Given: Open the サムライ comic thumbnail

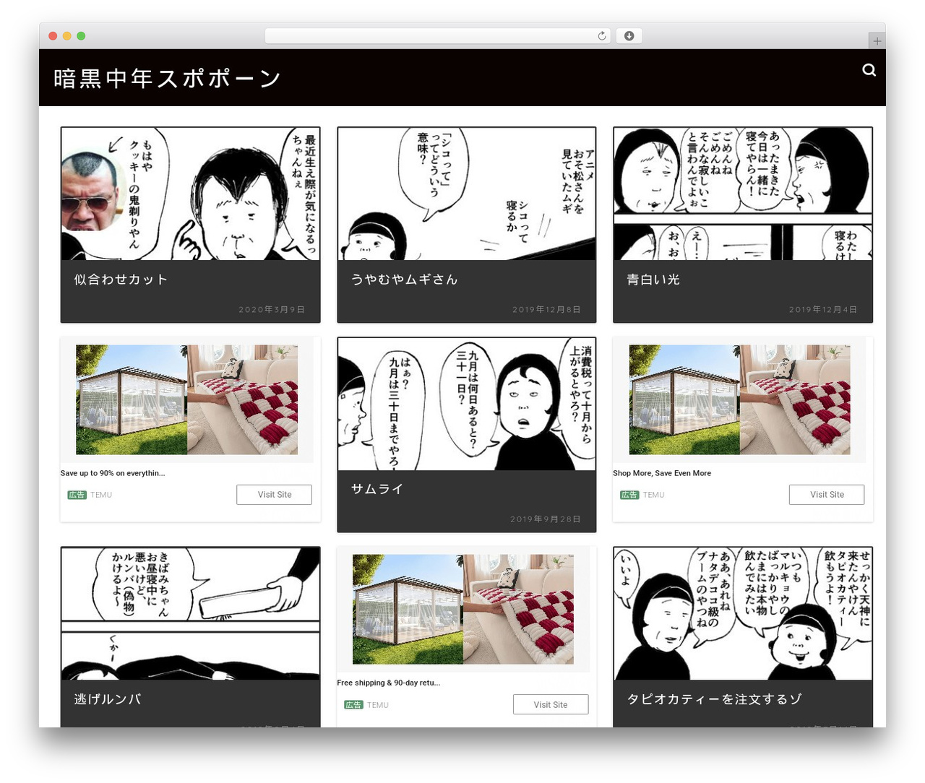Looking at the screenshot, I should pyautogui.click(x=467, y=404).
